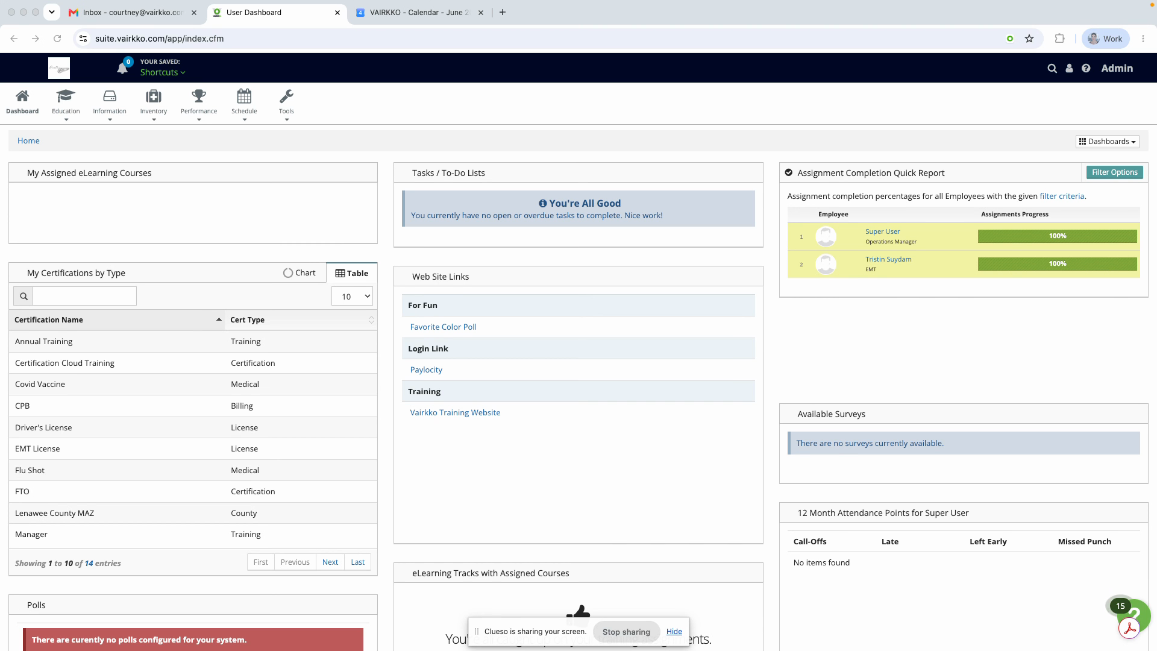Change the entries-per-page select showing 10
This screenshot has width=1157, height=651.
tap(352, 296)
